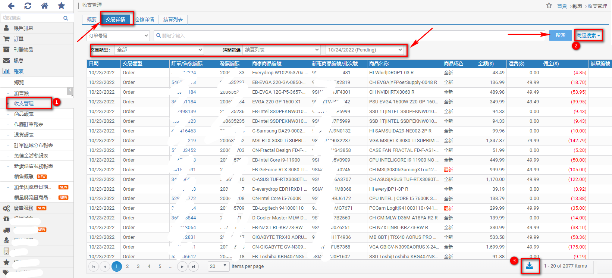Go back with the left arrow icon
The width and height of the screenshot is (612, 278).
point(11,6)
